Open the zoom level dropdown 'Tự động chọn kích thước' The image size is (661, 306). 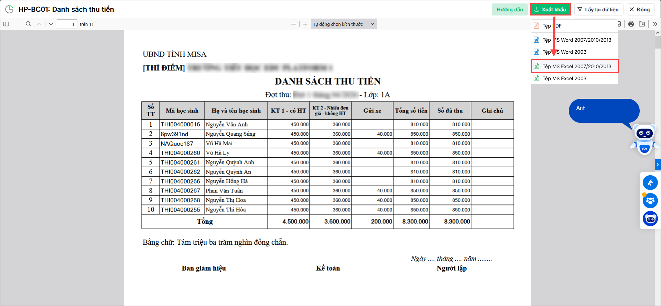tap(344, 24)
